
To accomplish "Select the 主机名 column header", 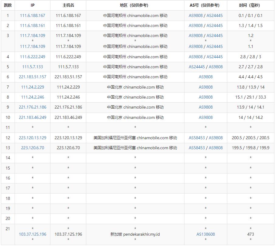I will pos(68,5).
